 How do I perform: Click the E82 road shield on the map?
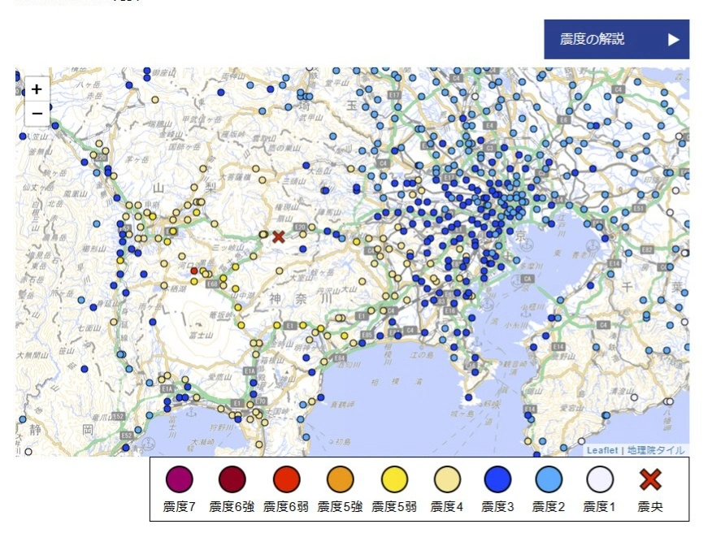(x=647, y=249)
